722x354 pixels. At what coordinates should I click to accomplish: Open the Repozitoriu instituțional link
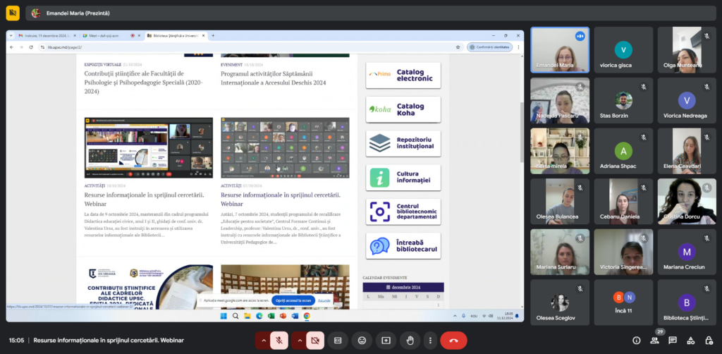pyautogui.click(x=403, y=143)
